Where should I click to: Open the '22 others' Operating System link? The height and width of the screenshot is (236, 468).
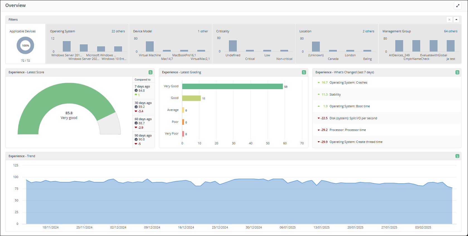[118, 31]
